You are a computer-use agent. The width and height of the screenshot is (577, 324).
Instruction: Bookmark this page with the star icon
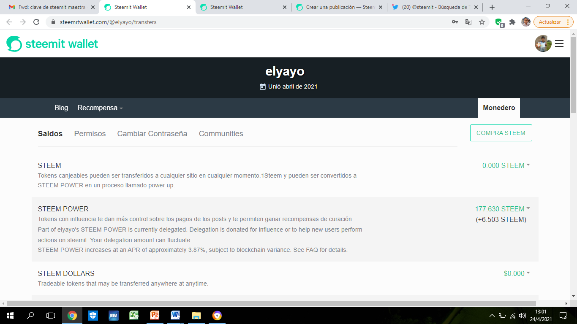[x=482, y=22]
